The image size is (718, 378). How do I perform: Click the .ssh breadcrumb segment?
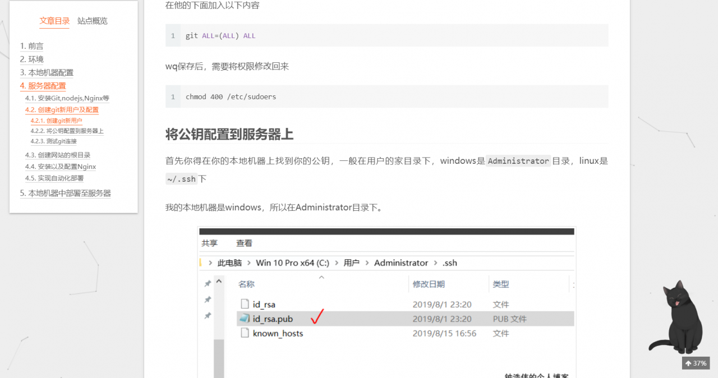click(449, 262)
